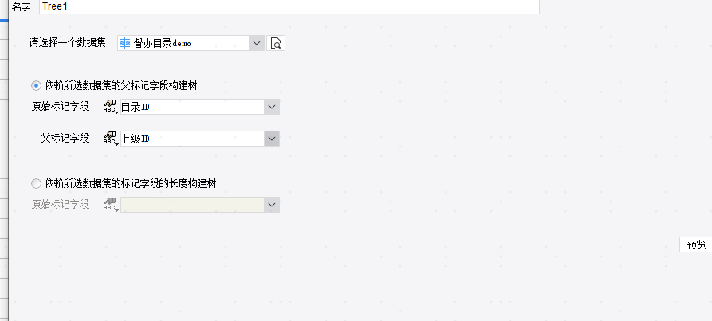Click the ABC type icon for 目录ID field
This screenshot has height=321, width=712.
[x=111, y=107]
